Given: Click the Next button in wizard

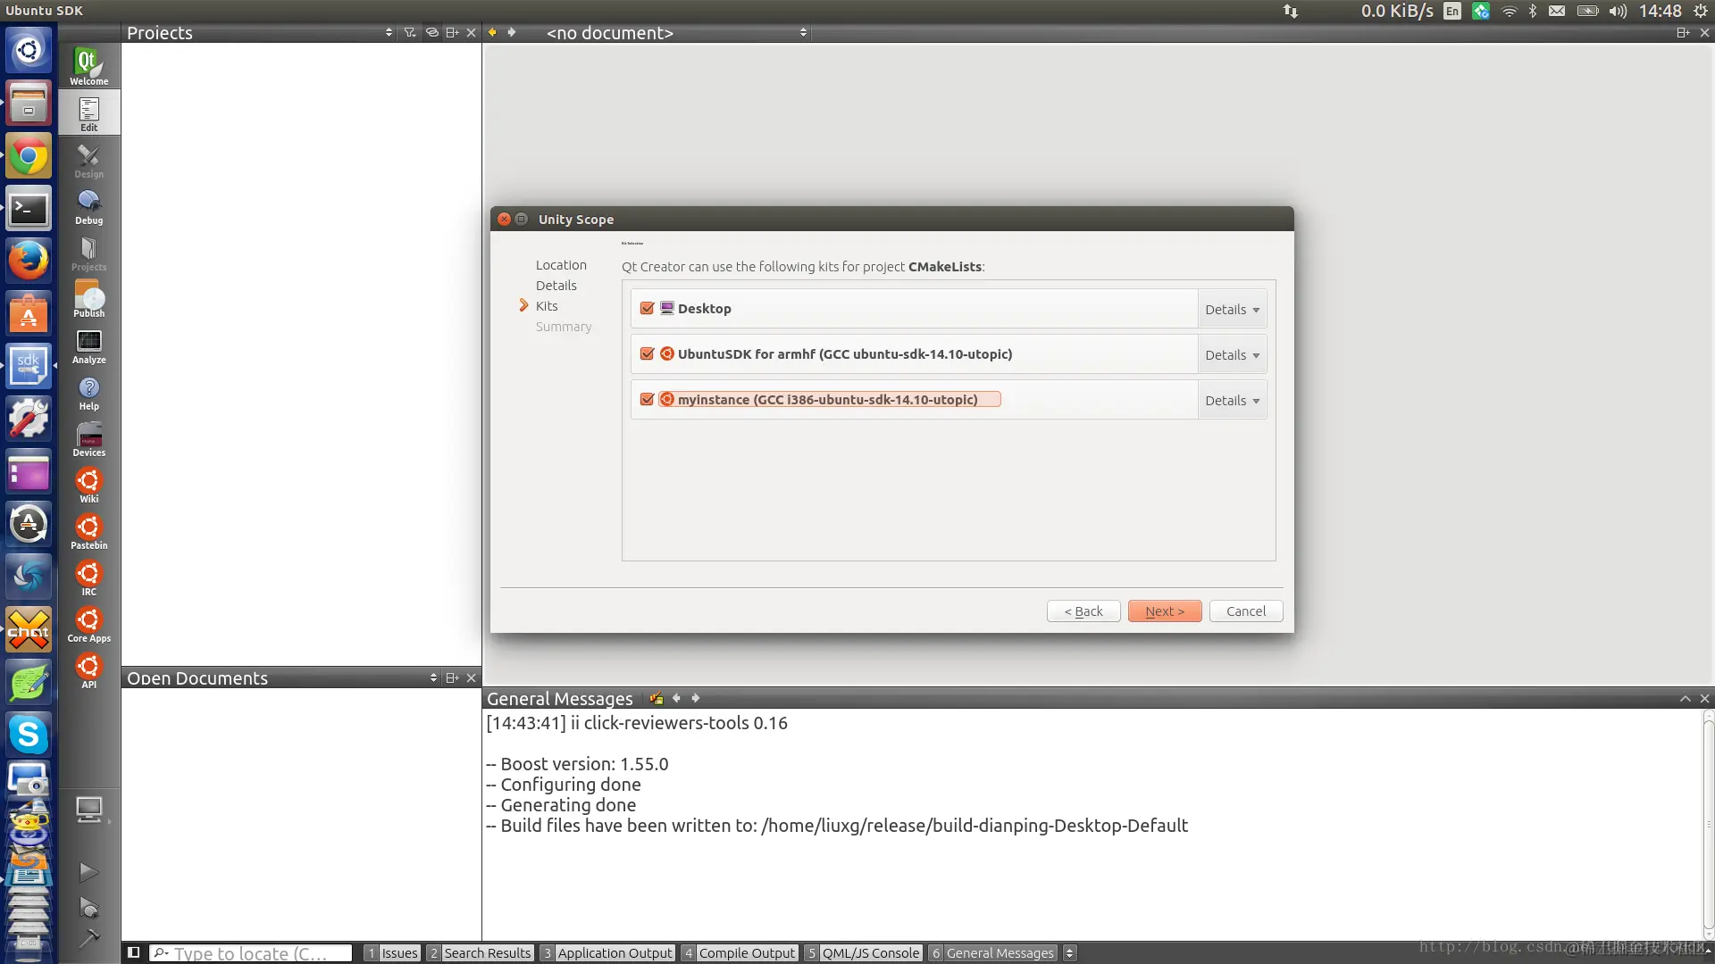Looking at the screenshot, I should point(1164,611).
